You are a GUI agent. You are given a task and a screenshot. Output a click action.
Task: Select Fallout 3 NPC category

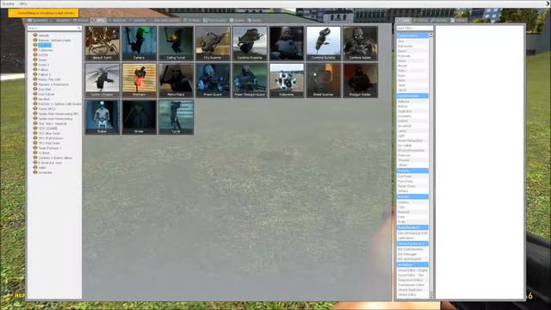point(44,75)
